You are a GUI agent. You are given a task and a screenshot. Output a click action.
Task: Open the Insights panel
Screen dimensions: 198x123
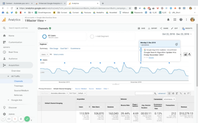pos(187,28)
